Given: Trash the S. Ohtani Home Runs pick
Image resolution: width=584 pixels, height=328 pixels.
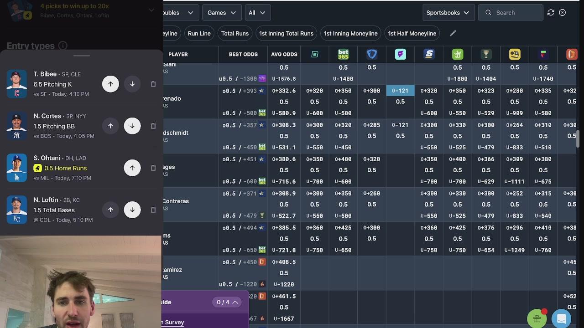Looking at the screenshot, I should (x=153, y=168).
